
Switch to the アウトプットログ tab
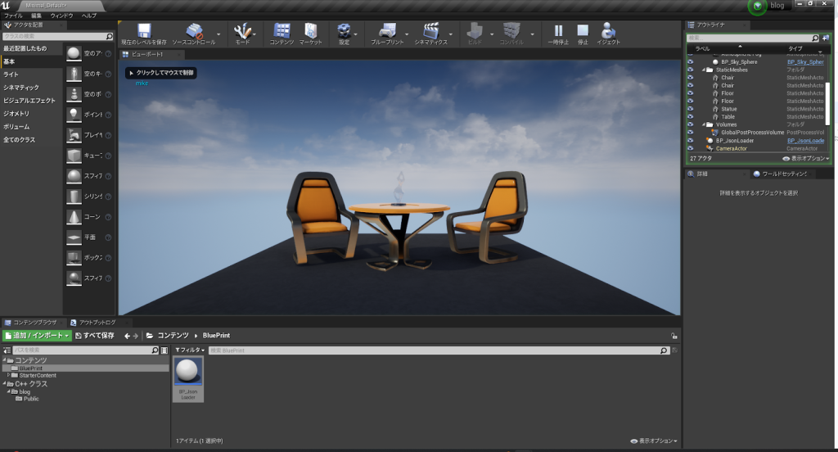96,323
